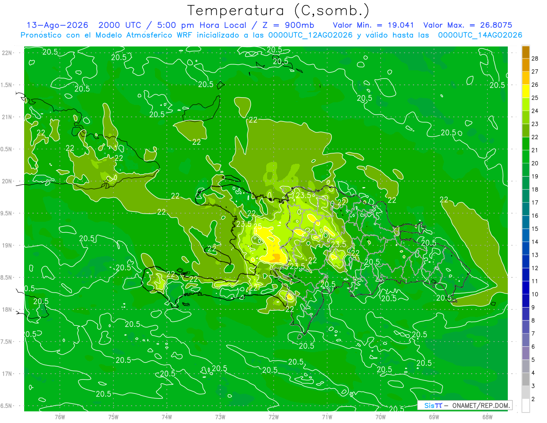
Task: Click the latitude axis label '19N'
Action: [7, 245]
